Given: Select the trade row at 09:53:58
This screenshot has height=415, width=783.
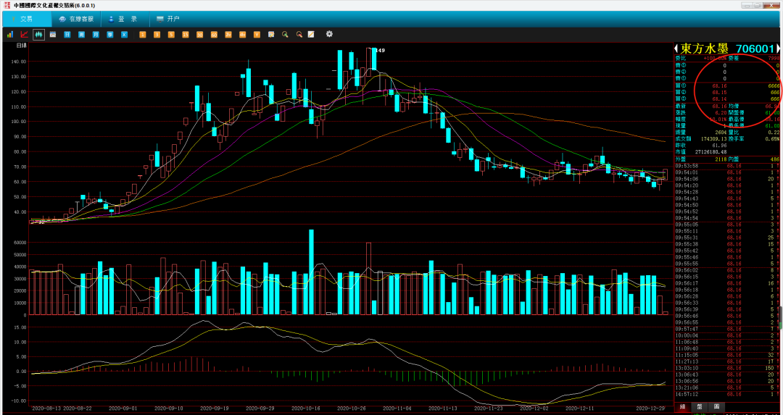Looking at the screenshot, I should click(x=727, y=165).
